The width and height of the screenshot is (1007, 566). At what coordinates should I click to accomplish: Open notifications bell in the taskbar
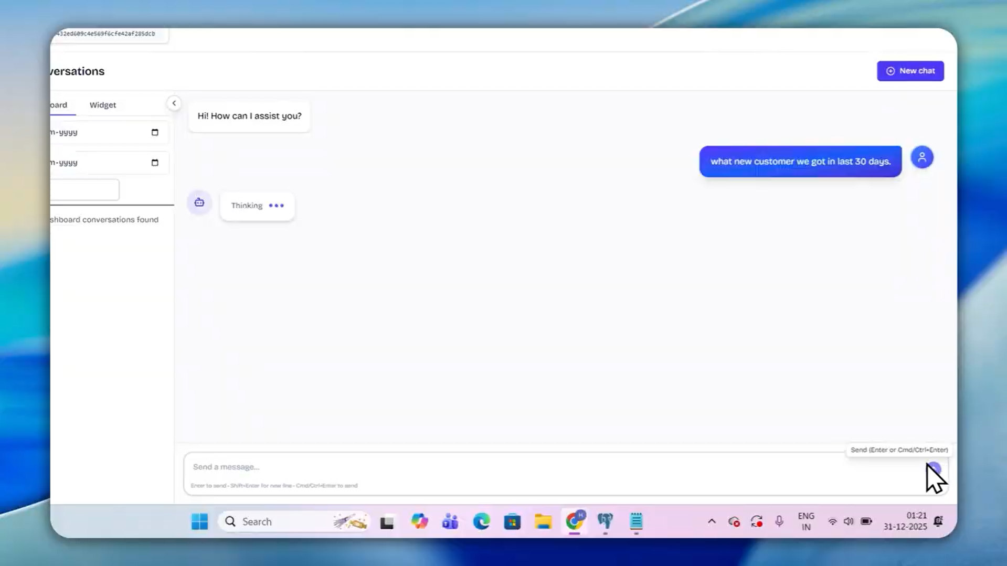tap(938, 521)
